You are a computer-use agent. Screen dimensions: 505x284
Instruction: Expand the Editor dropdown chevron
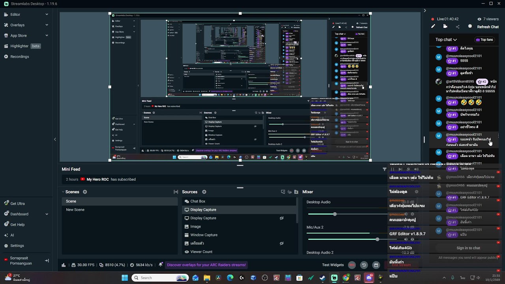click(47, 15)
